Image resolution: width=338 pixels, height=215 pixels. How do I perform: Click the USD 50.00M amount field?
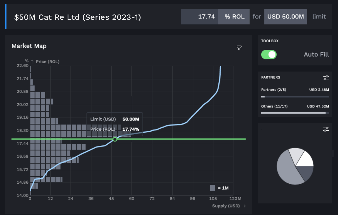click(x=285, y=17)
